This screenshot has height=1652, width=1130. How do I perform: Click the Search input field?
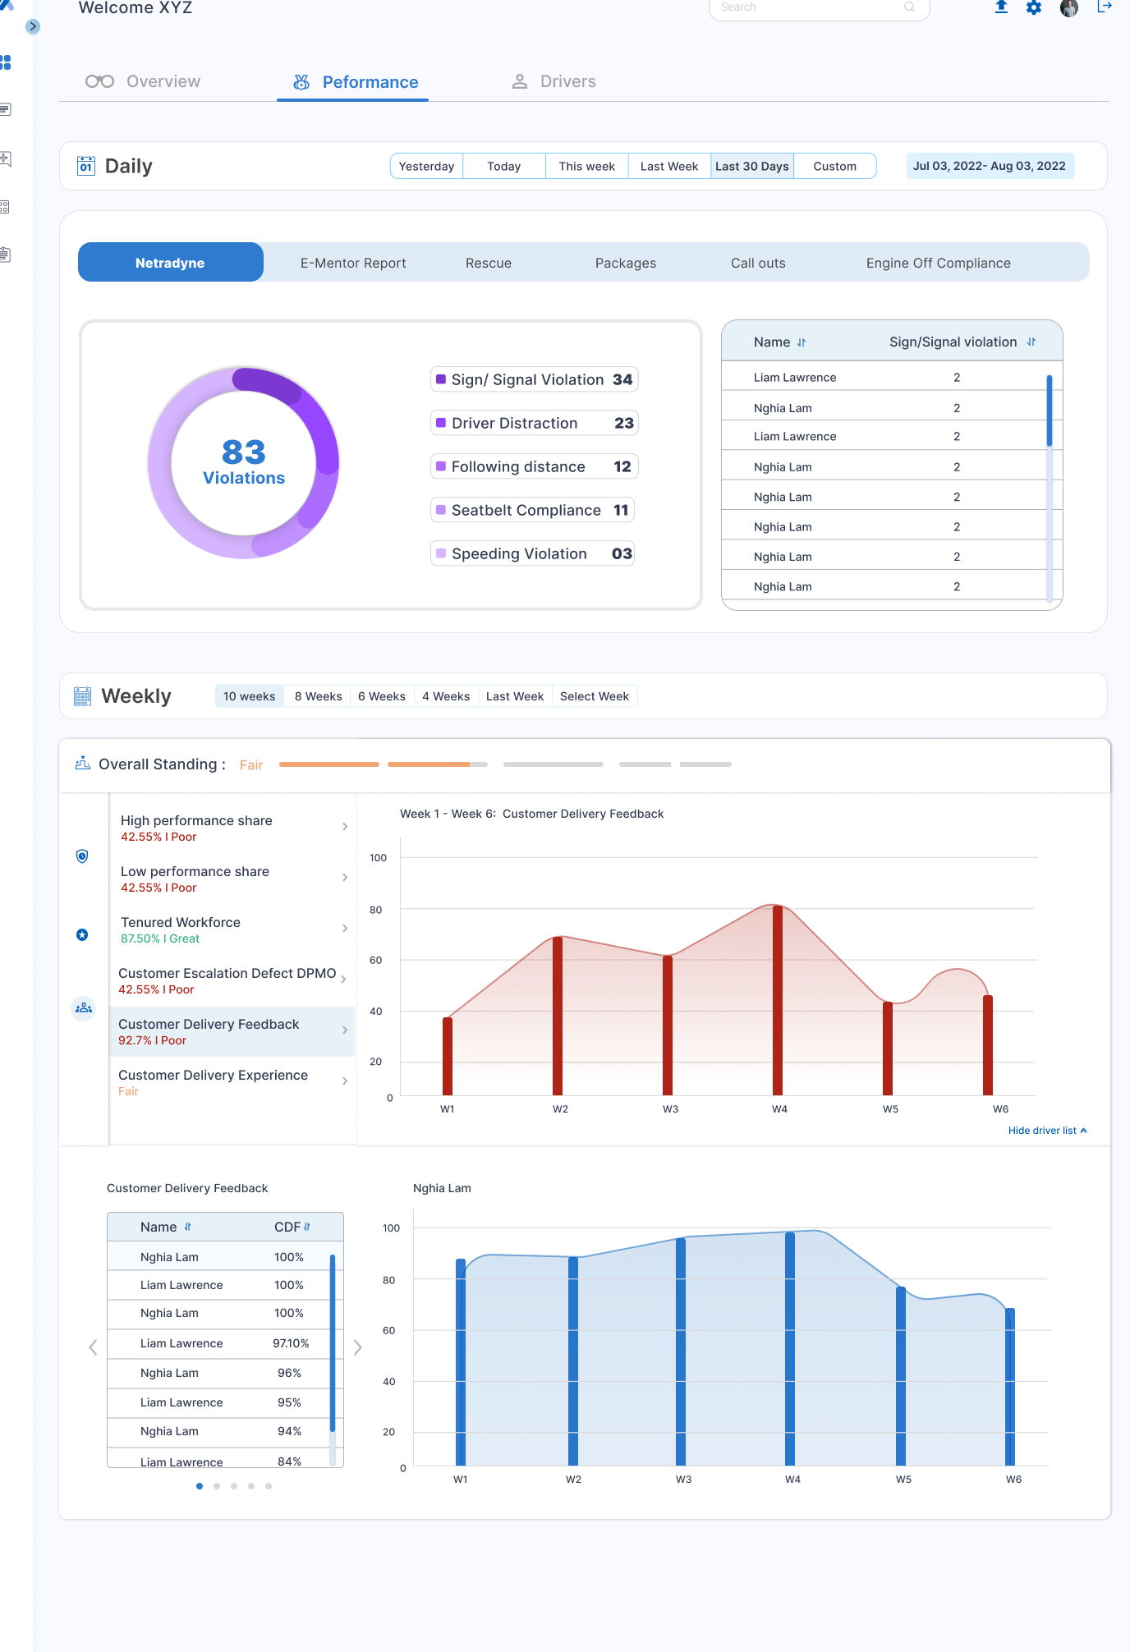tap(809, 7)
